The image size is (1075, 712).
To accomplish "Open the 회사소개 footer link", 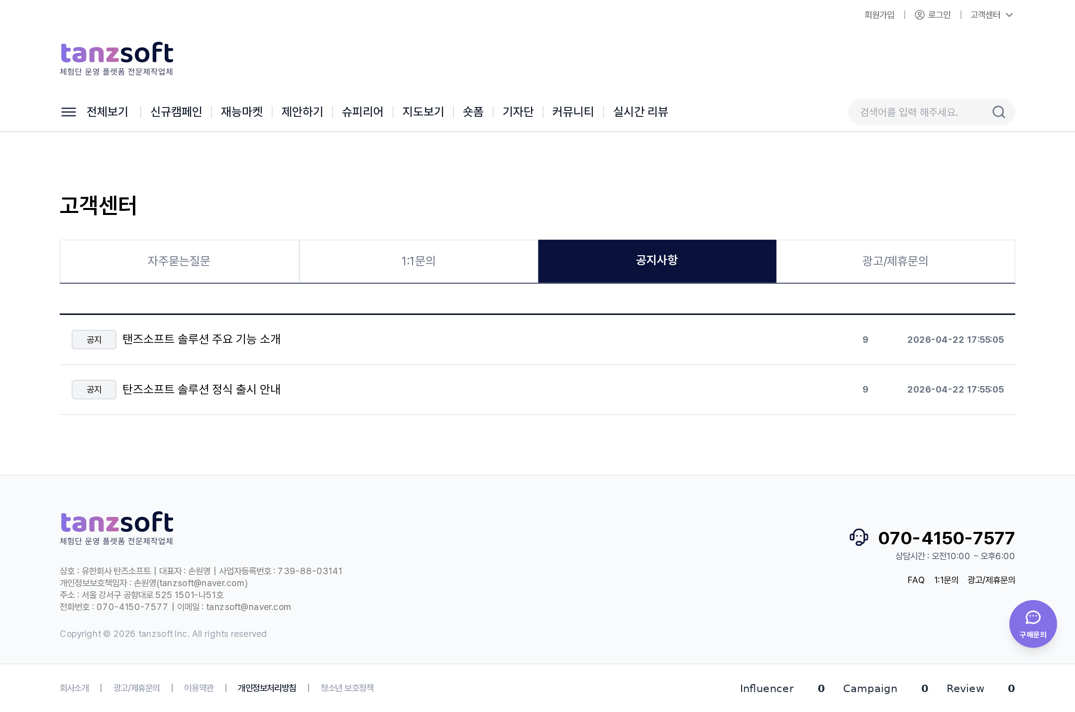I will [74, 688].
